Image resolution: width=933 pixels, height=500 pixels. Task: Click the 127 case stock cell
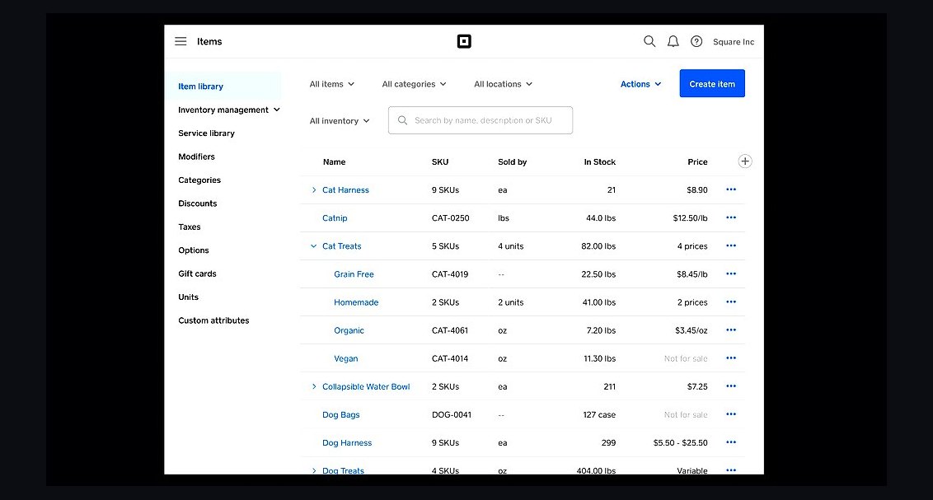pos(599,414)
